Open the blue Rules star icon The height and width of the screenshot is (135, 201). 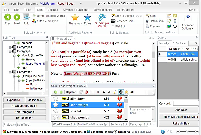pyautogui.click(x=87, y=17)
